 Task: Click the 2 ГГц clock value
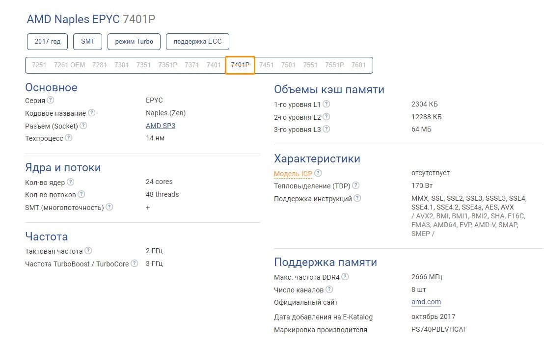click(154, 251)
